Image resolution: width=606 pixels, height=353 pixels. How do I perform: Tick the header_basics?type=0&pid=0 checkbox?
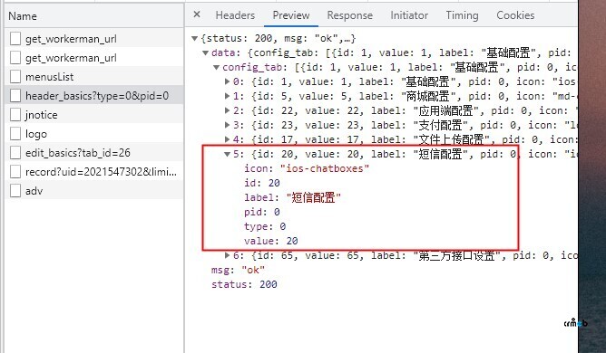(x=15, y=95)
